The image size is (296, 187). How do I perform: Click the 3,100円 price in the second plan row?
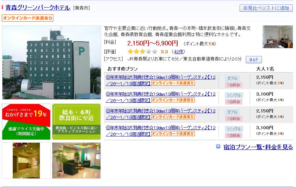[265, 94]
